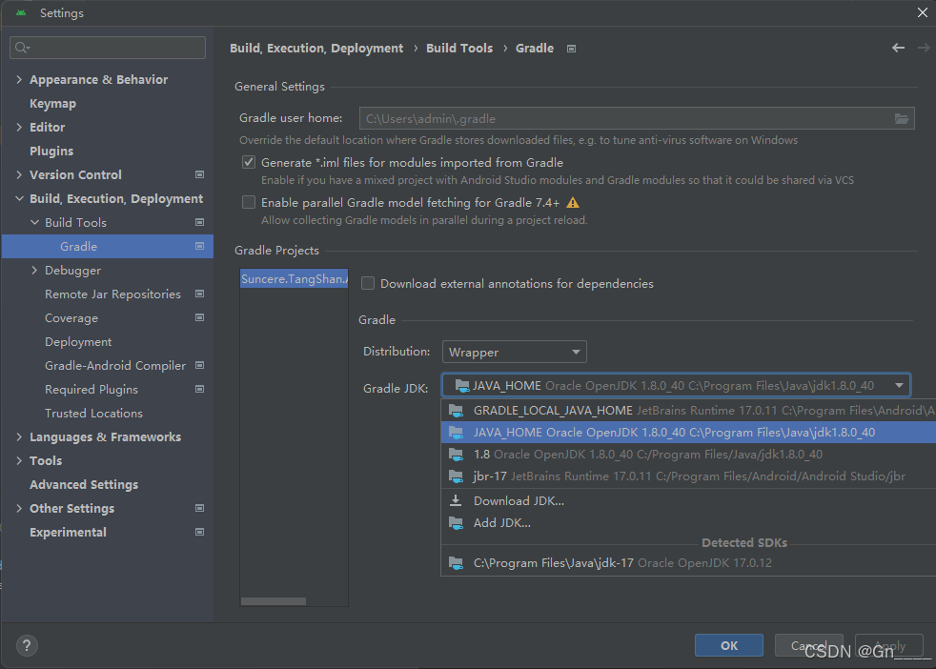Viewport: 936px width, 669px height.
Task: Click horizontal scrollbar under Gradle projects list
Action: click(x=274, y=601)
